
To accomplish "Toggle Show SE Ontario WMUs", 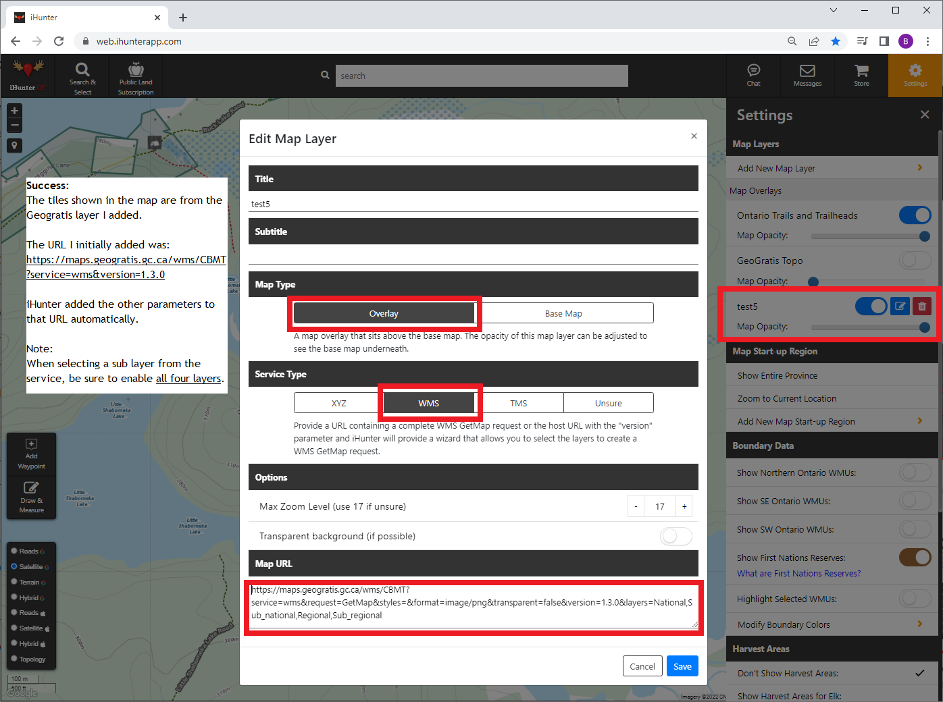I will (x=915, y=501).
